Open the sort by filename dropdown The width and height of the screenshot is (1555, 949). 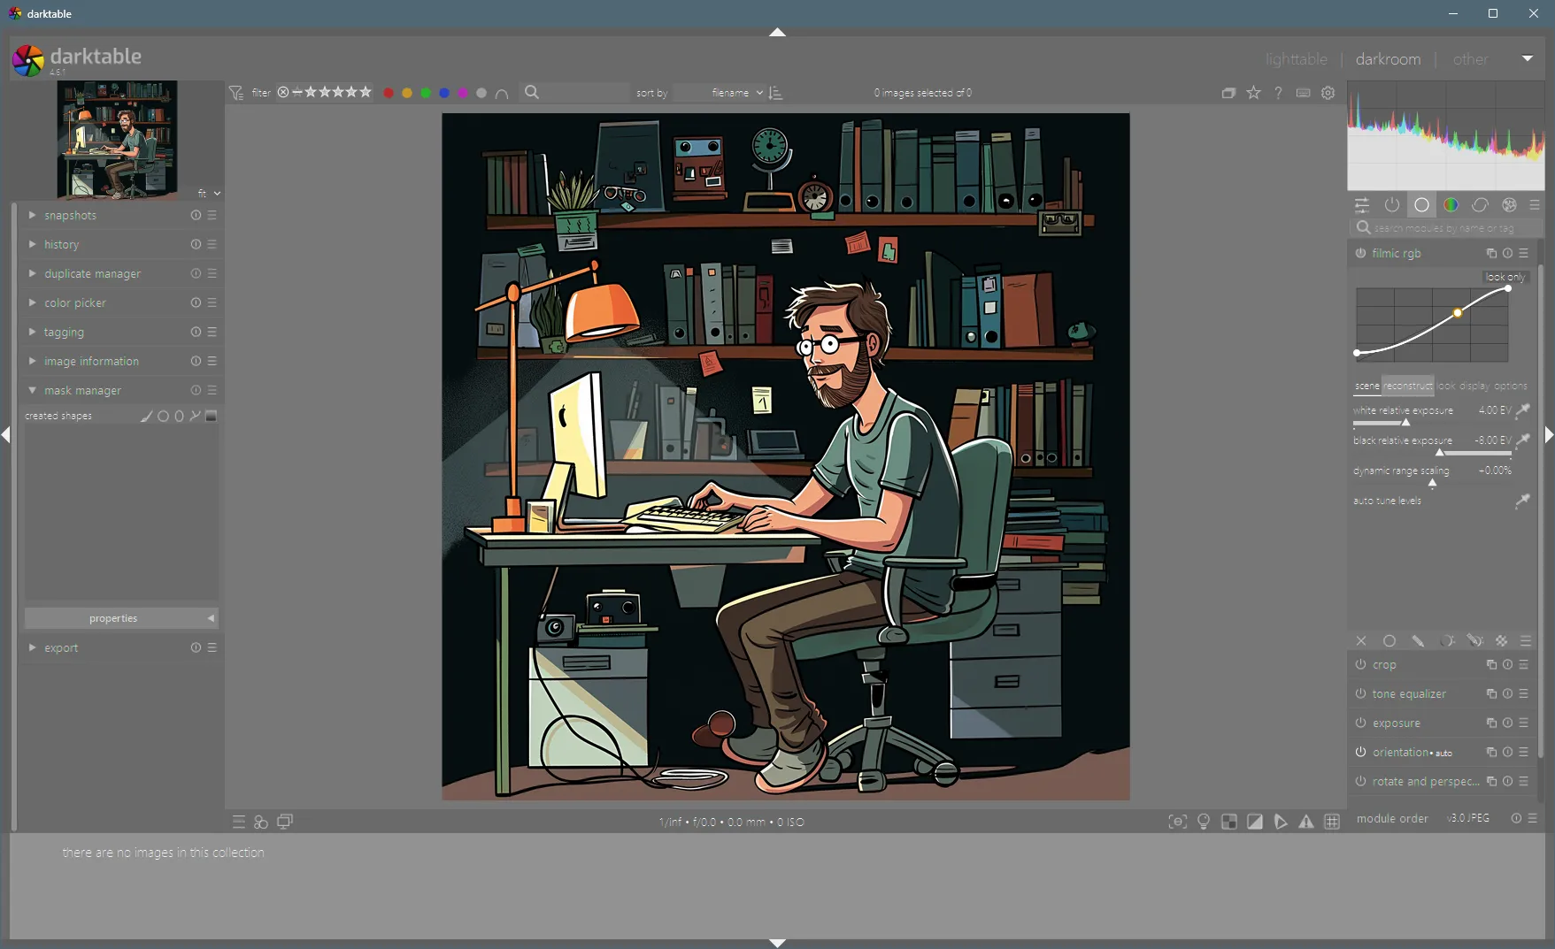point(720,93)
